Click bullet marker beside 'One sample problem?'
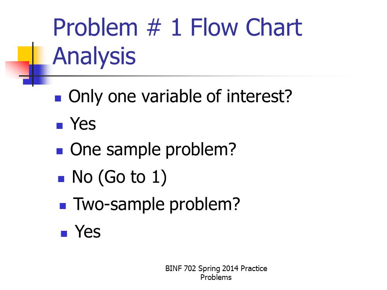Screen dimensions: 387x290 pos(60,151)
